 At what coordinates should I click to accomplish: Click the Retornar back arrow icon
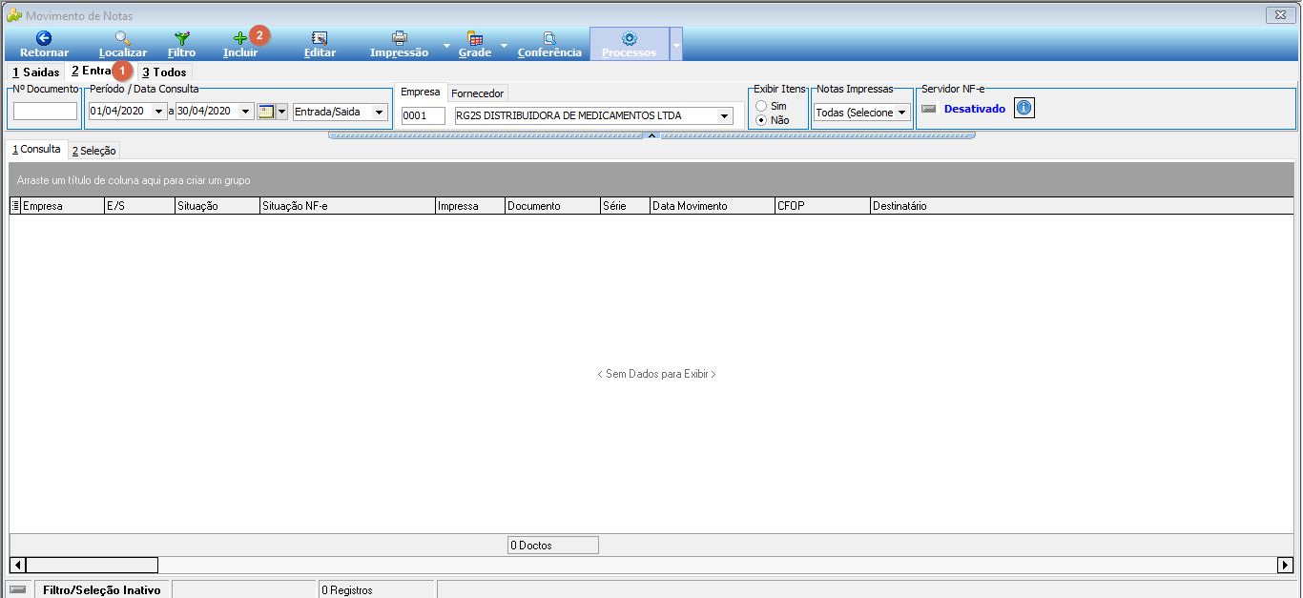pos(43,38)
